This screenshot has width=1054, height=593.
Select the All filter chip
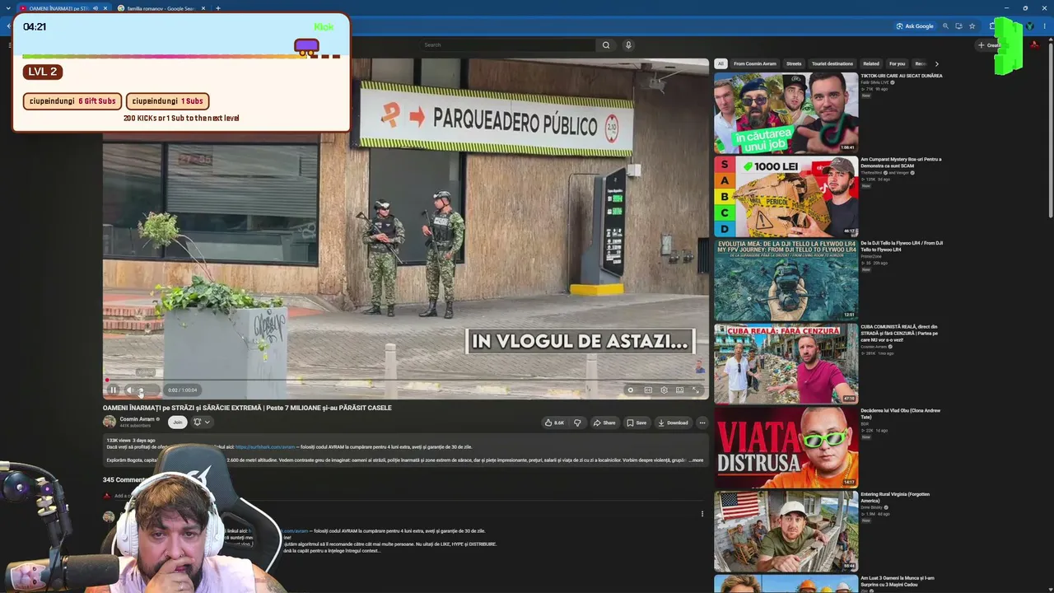pos(721,63)
